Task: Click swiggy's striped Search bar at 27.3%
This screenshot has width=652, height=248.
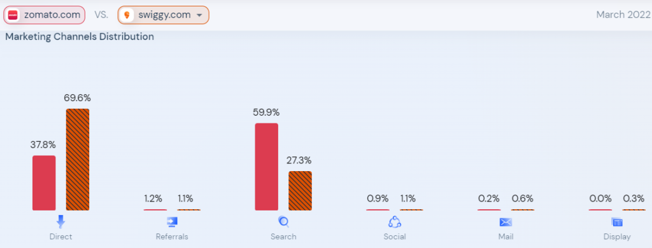Action: pyautogui.click(x=301, y=191)
